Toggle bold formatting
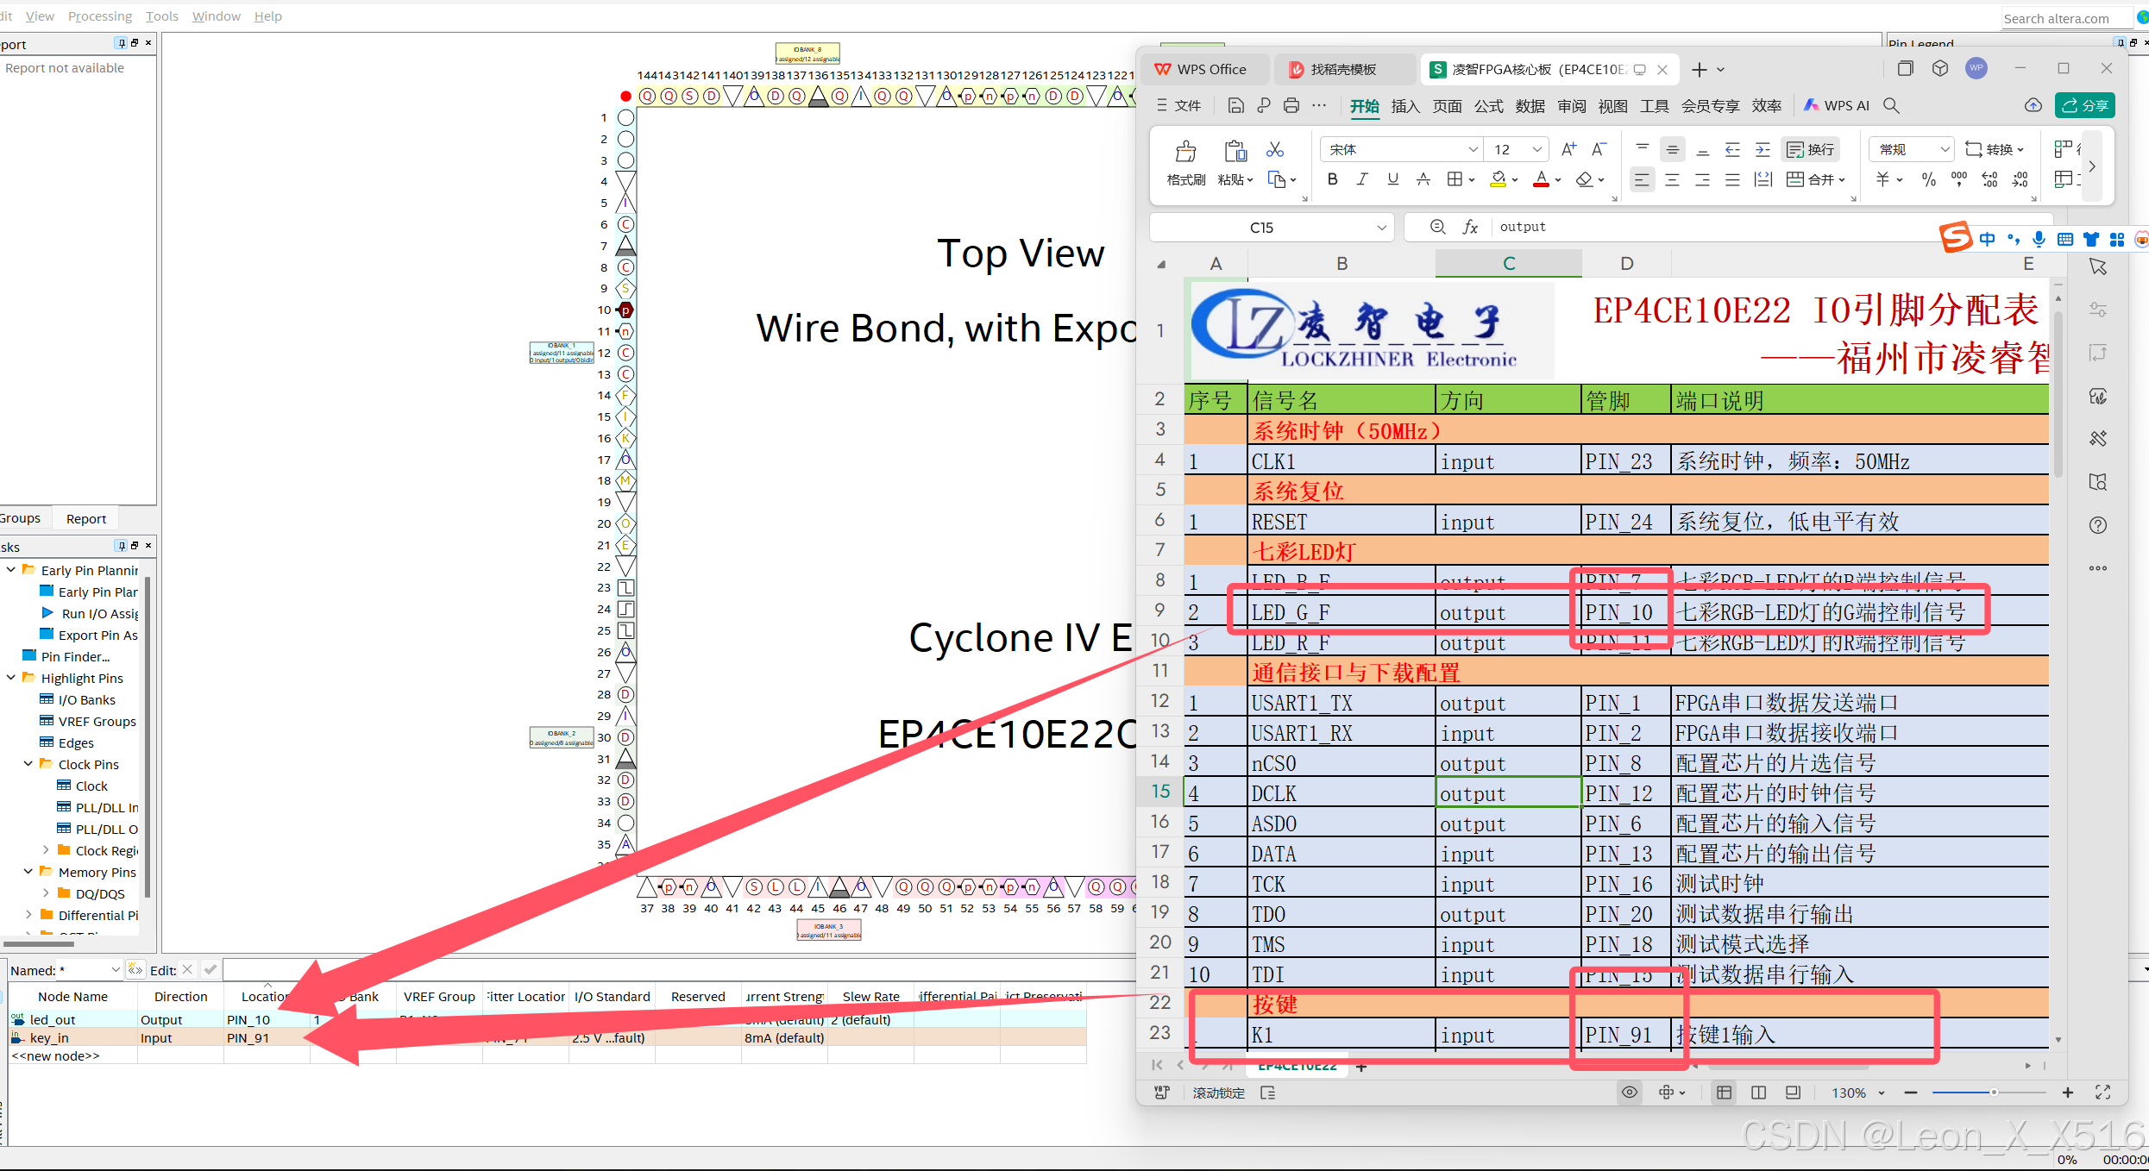 1333,179
